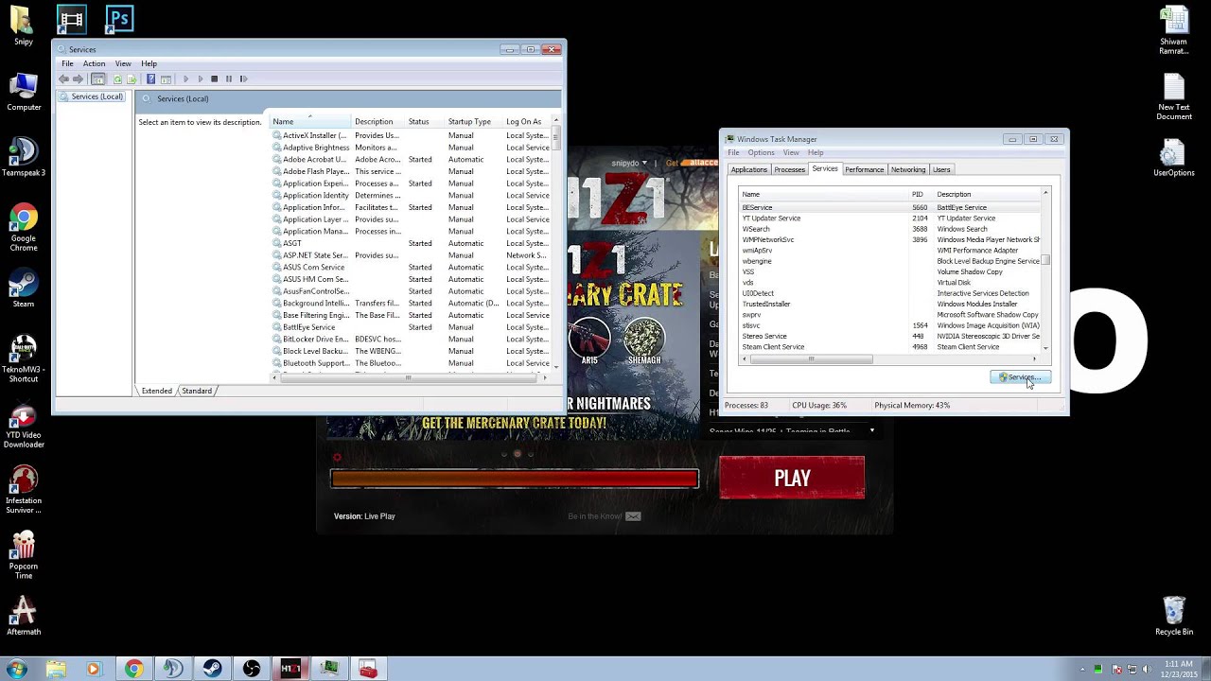The image size is (1211, 681).
Task: Click the Services... button in Task Manager
Action: point(1021,377)
